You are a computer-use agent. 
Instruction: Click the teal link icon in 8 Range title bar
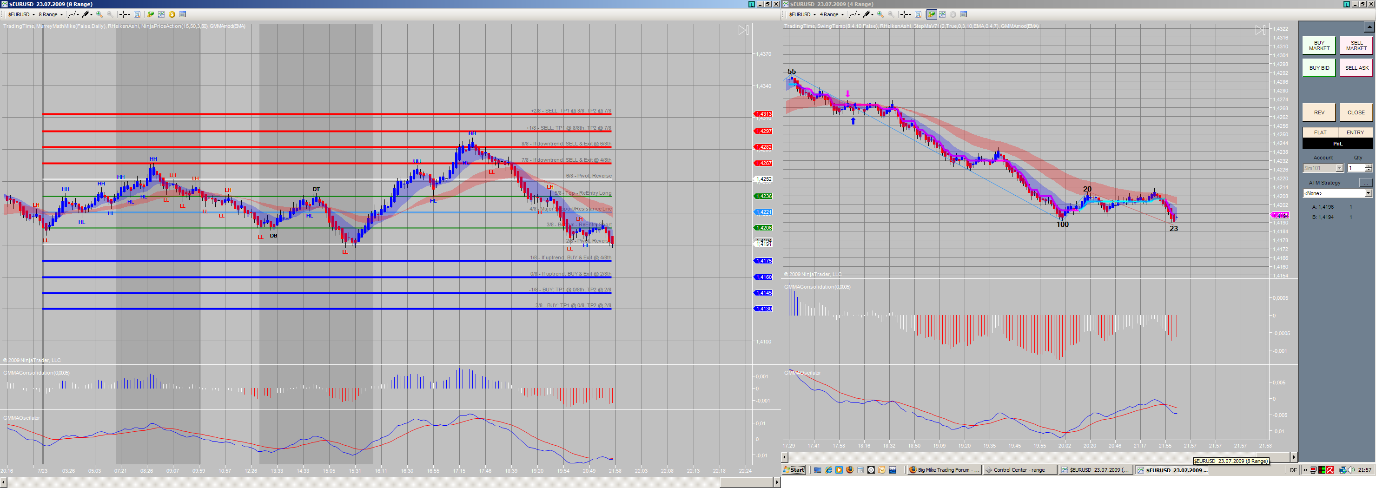[752, 4]
